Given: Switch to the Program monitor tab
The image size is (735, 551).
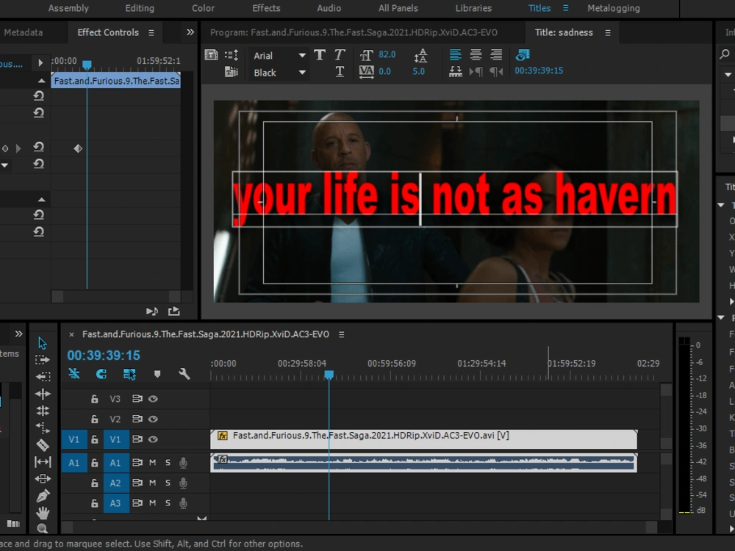Looking at the screenshot, I should pos(354,32).
